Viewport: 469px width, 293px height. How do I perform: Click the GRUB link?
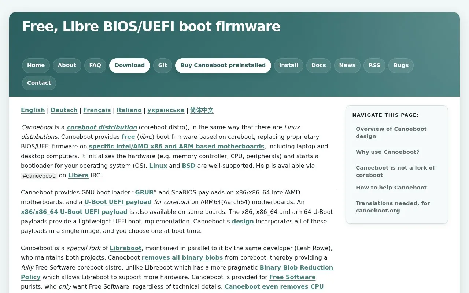point(144,193)
